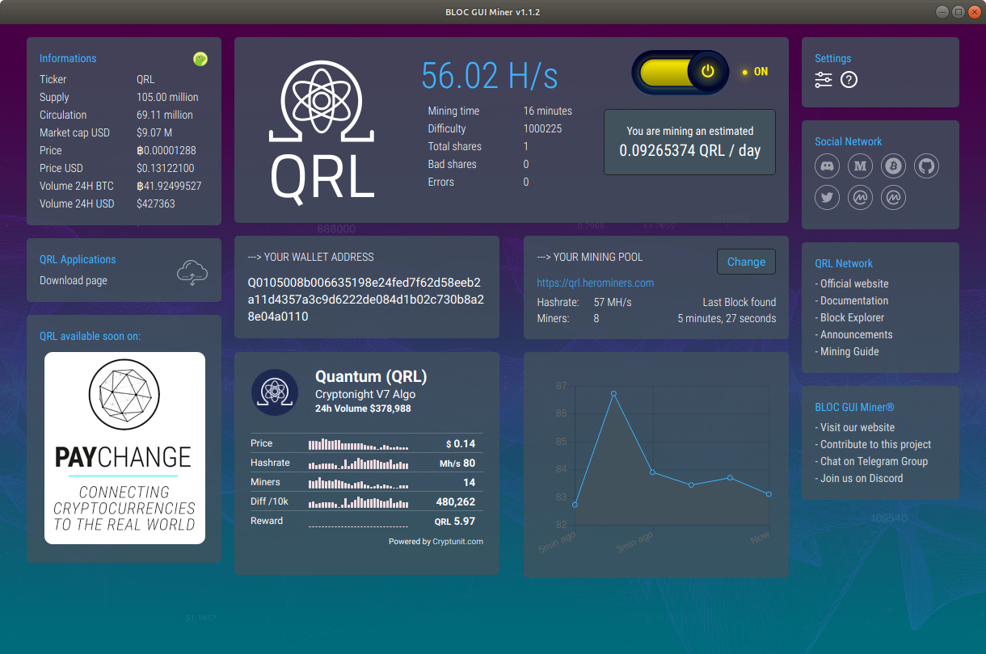Open the Cryptunit.com powered-by link

457,542
